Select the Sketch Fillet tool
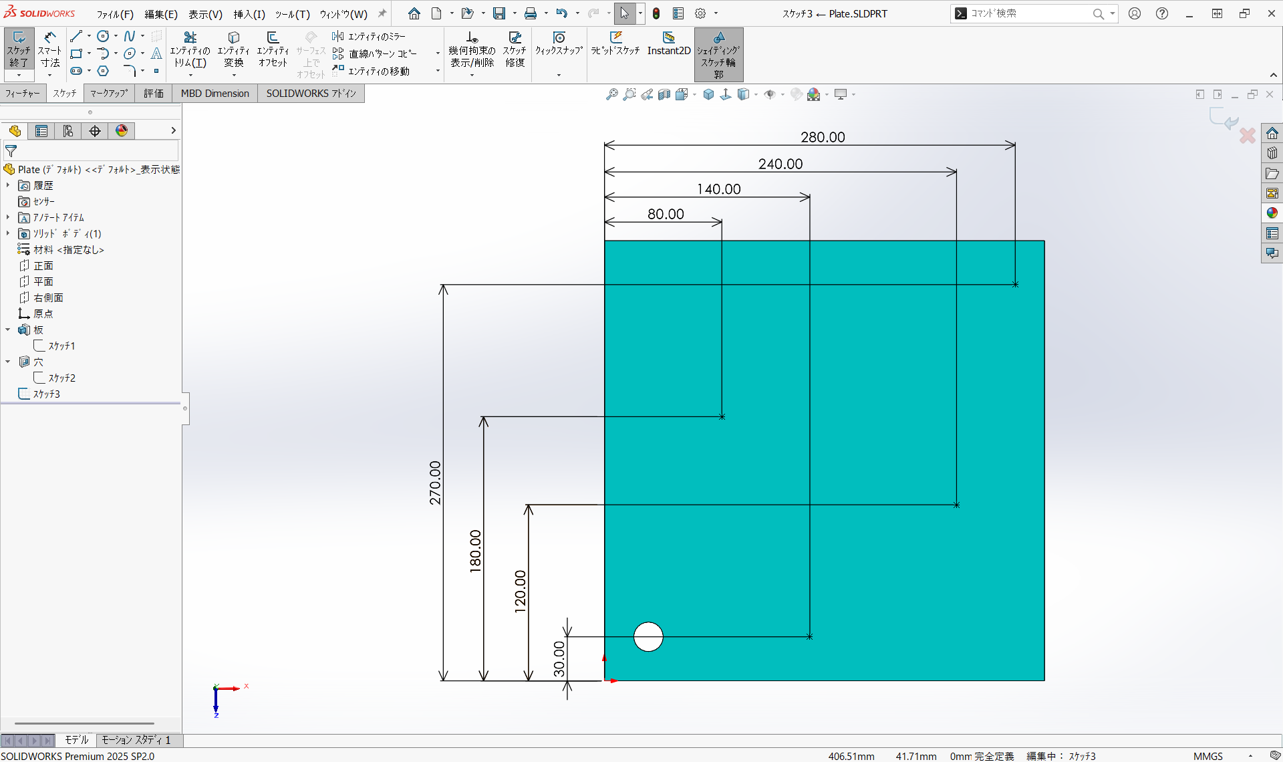1283x762 pixels. [130, 71]
